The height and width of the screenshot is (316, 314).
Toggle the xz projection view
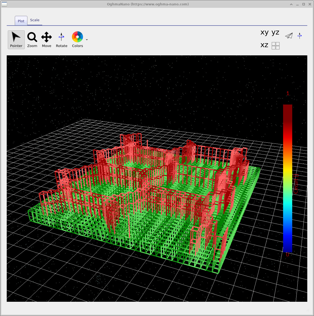click(264, 45)
